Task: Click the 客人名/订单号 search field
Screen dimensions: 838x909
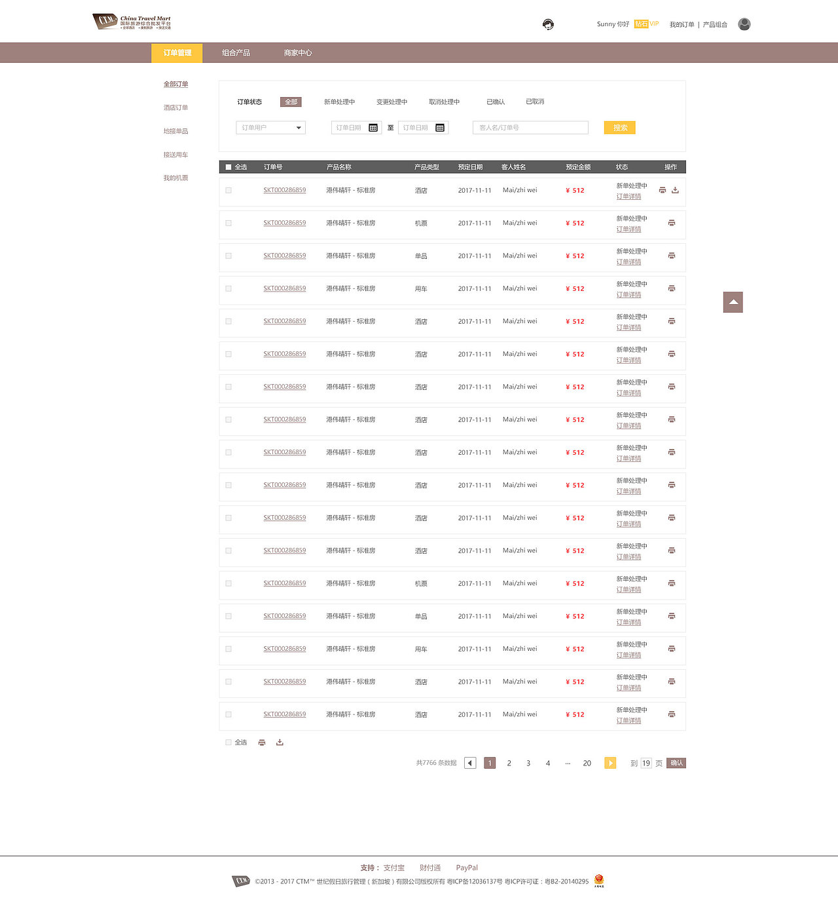Action: click(530, 128)
